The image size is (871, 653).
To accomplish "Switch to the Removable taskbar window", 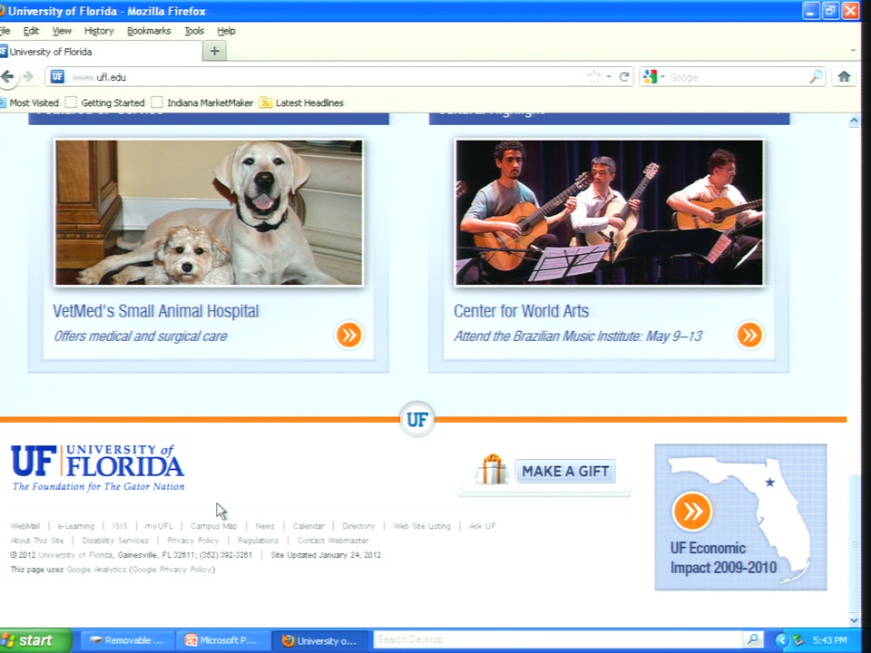I will click(x=128, y=640).
